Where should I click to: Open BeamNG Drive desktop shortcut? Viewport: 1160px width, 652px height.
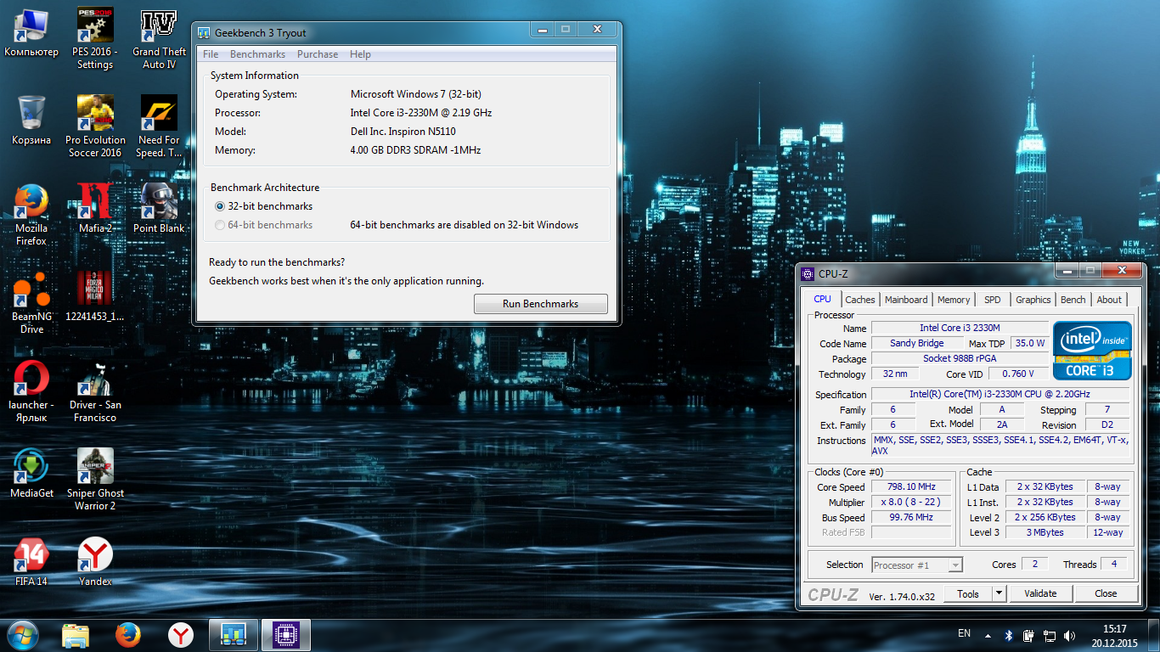[x=31, y=303]
